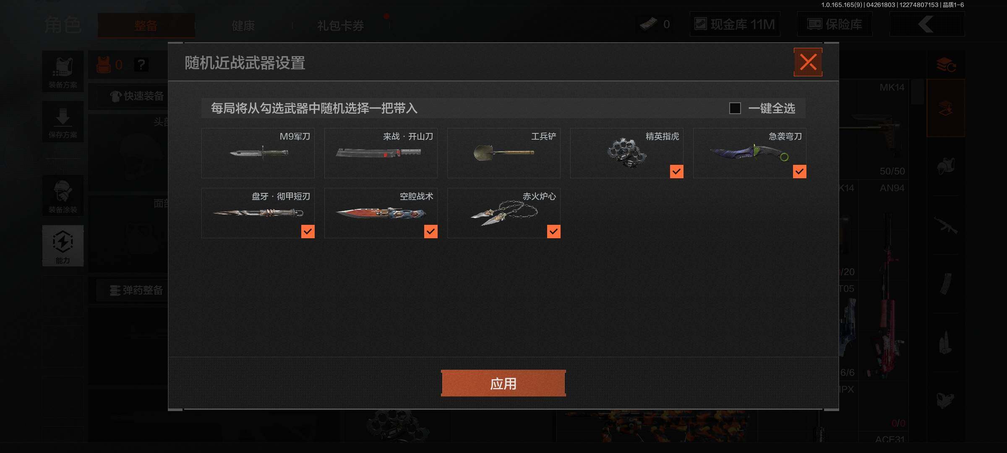Select the 来战·开山刀 machete card
Screen dimensions: 1007x453
pos(381,153)
